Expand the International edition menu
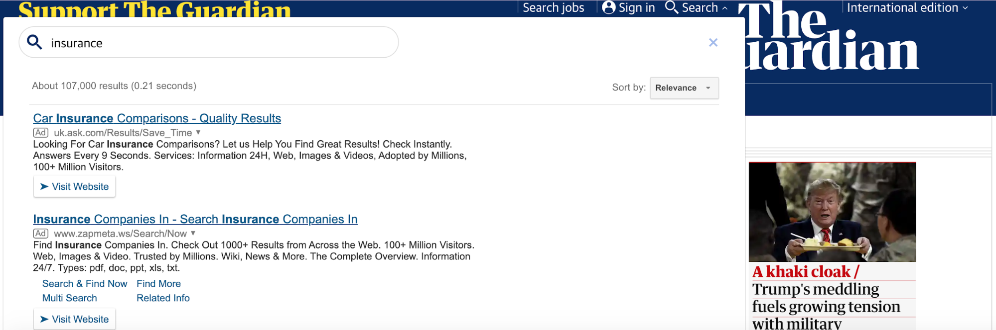 point(907,7)
